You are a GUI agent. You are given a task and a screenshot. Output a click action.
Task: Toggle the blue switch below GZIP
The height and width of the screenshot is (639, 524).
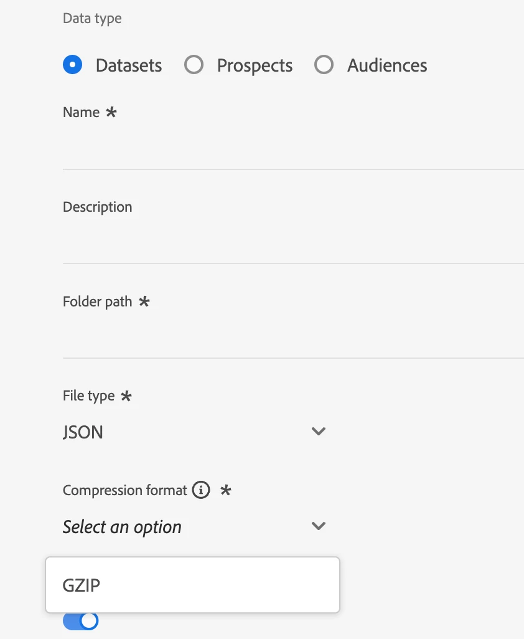[81, 620]
